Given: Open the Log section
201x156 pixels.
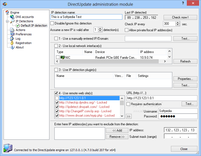Looking at the screenshot, I should coord(18,39).
